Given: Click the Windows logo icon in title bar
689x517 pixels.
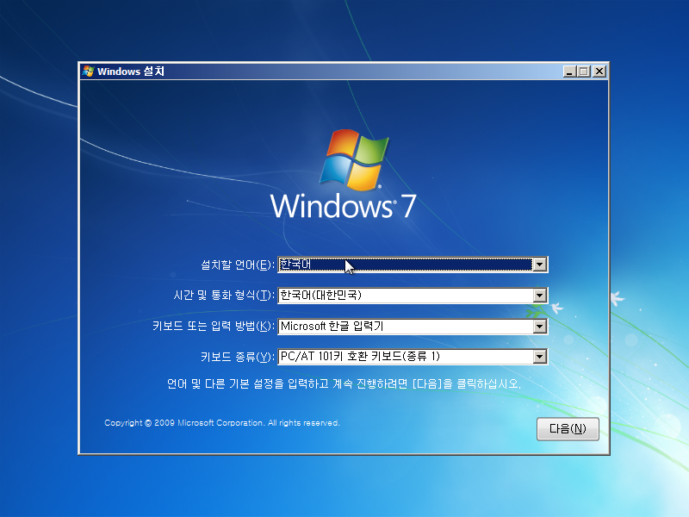Looking at the screenshot, I should pyautogui.click(x=87, y=72).
